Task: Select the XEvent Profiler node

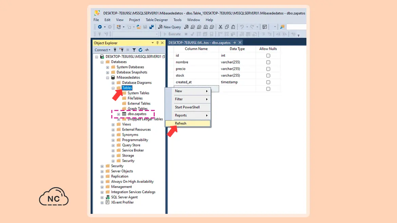Action: pyautogui.click(x=122, y=202)
